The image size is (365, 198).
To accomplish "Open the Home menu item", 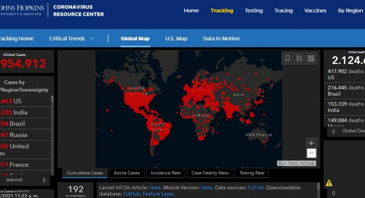I will click(x=191, y=11).
